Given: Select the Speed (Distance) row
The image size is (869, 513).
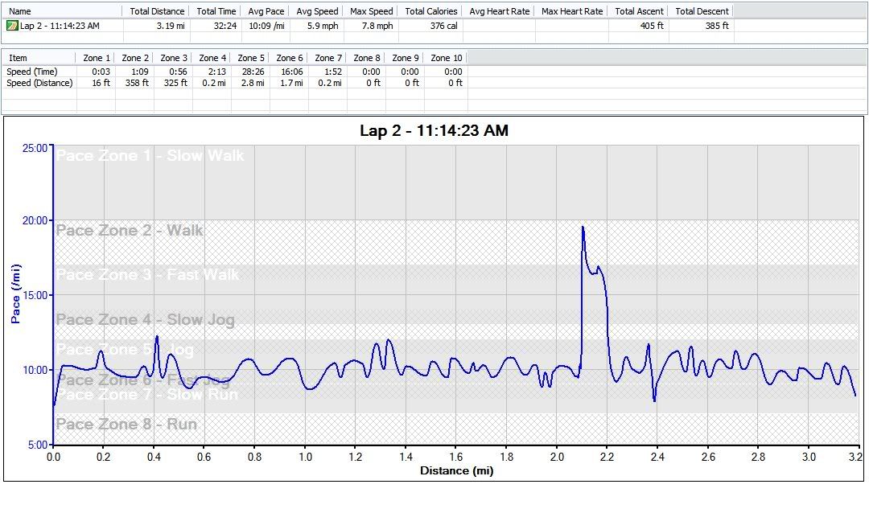Looking at the screenshot, I should point(39,83).
